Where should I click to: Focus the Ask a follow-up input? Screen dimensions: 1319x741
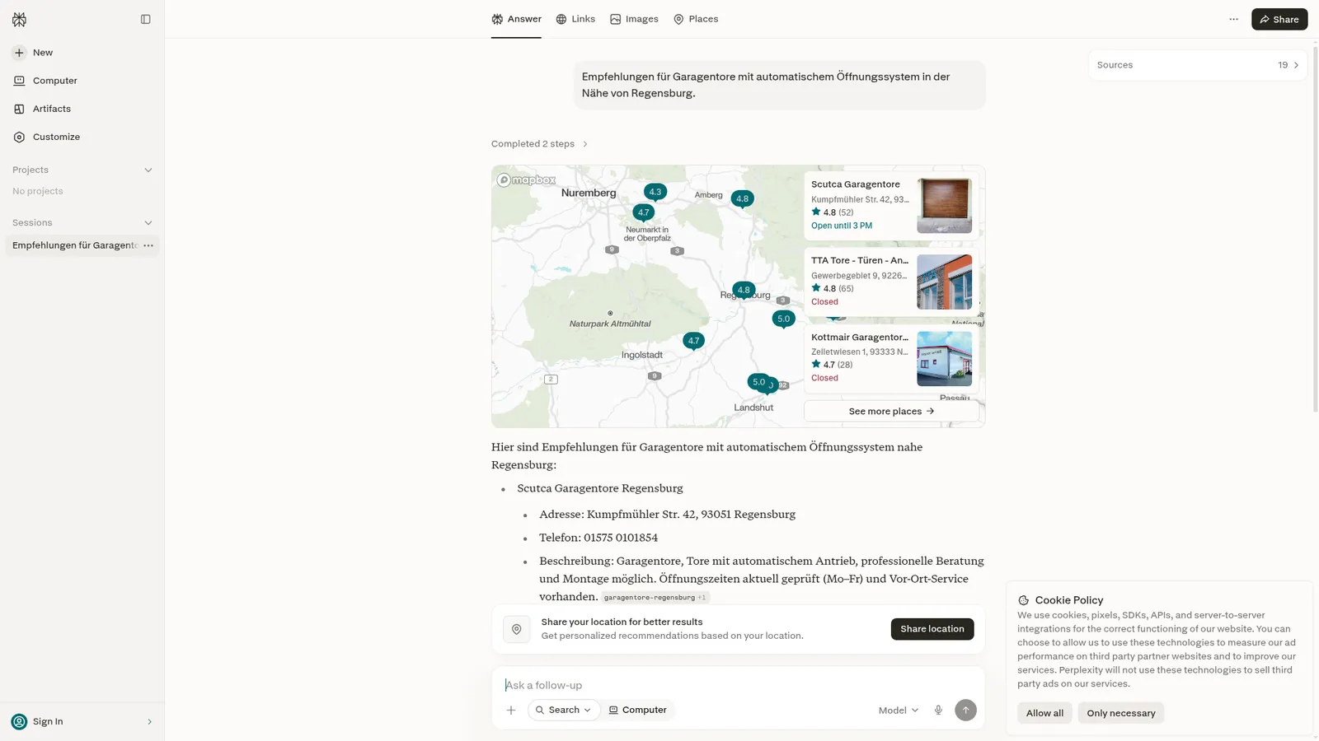tap(738, 685)
